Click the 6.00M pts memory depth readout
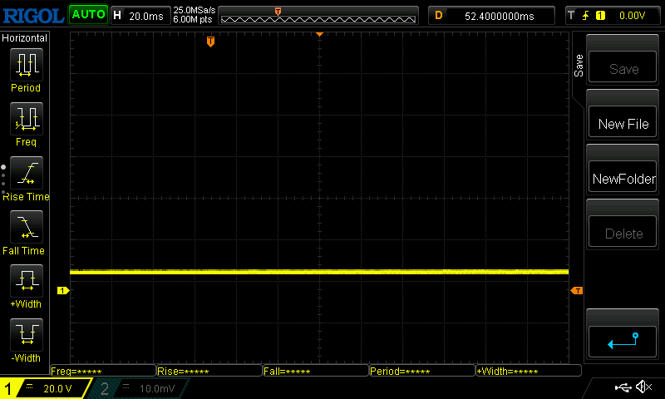Image resolution: width=665 pixels, height=399 pixels. [193, 19]
